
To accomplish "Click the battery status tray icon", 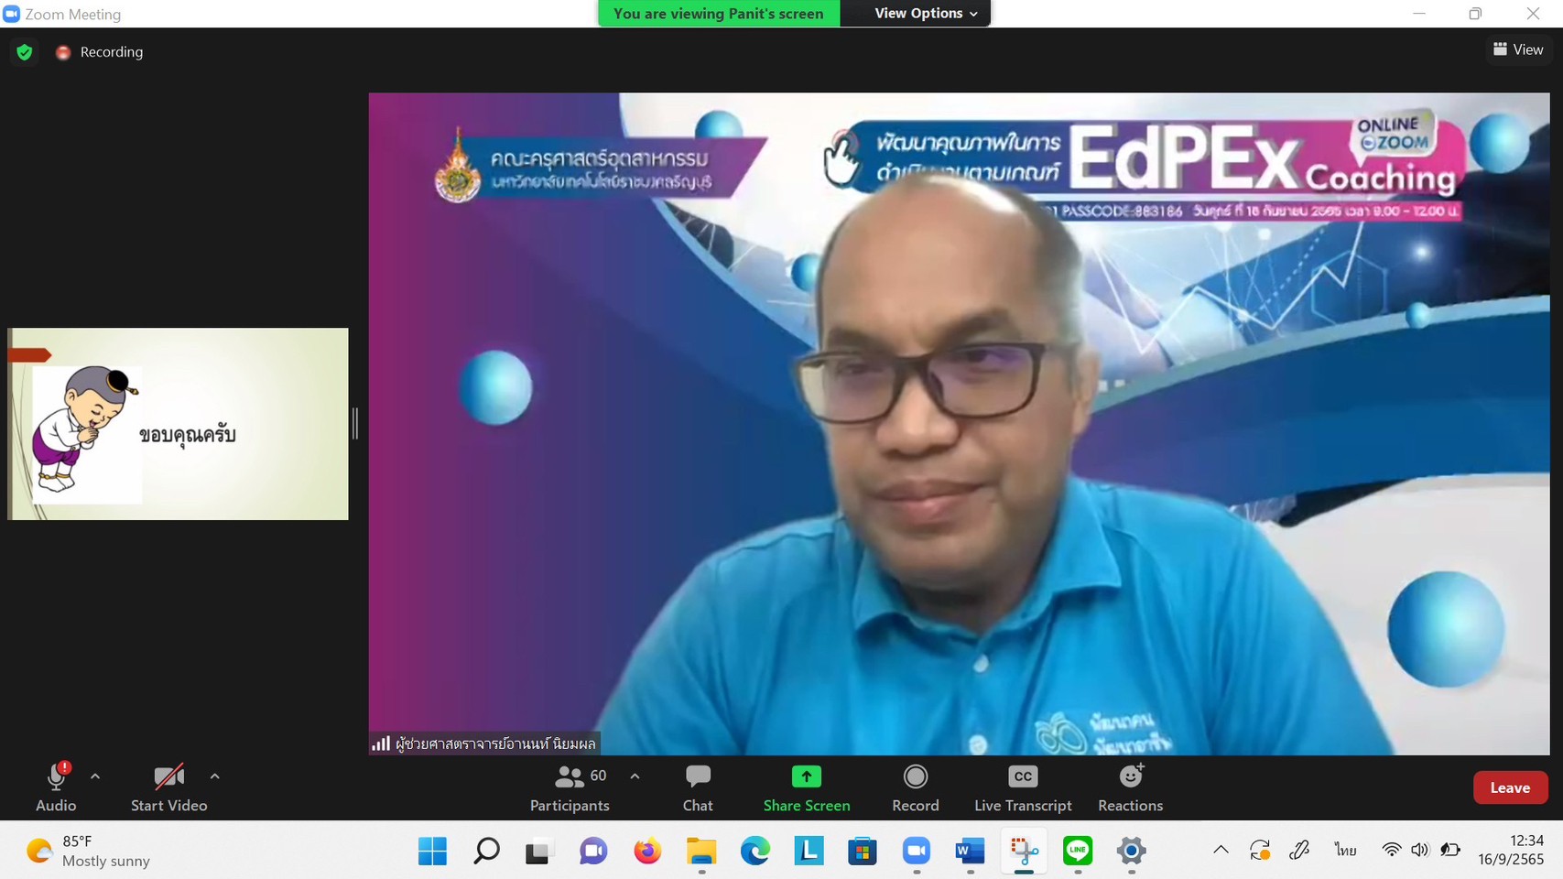I will coord(1450,851).
